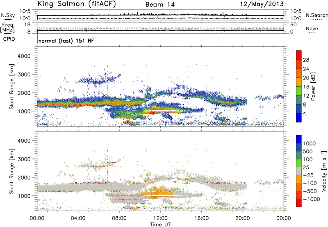Image resolution: width=328 pixels, height=227 pixels.
Task: Click the Time UT axis title
Action: (160, 225)
